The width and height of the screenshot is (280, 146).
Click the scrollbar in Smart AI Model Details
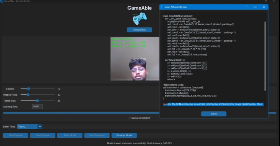[x=265, y=56]
